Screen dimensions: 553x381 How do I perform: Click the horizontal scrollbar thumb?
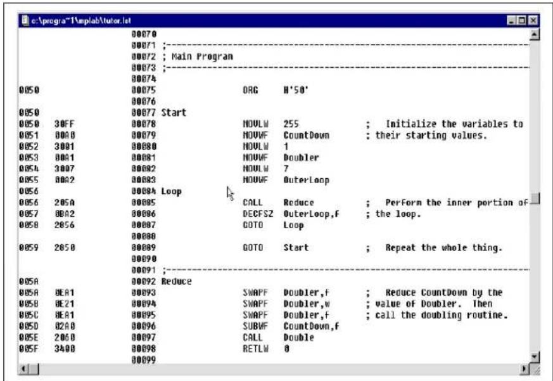[x=34, y=370]
